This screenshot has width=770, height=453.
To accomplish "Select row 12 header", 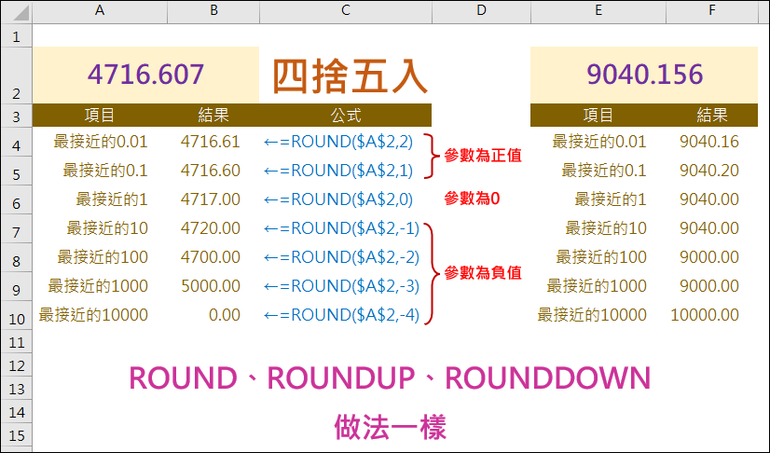I will tap(17, 365).
